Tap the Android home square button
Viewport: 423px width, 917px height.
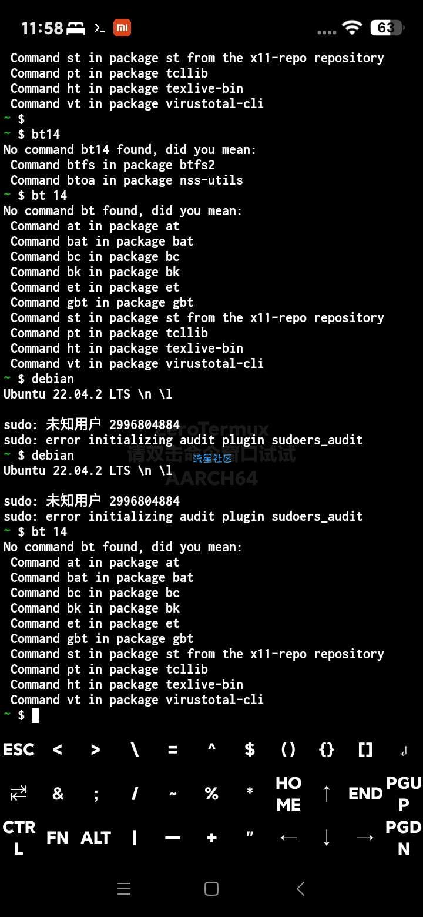point(211,889)
